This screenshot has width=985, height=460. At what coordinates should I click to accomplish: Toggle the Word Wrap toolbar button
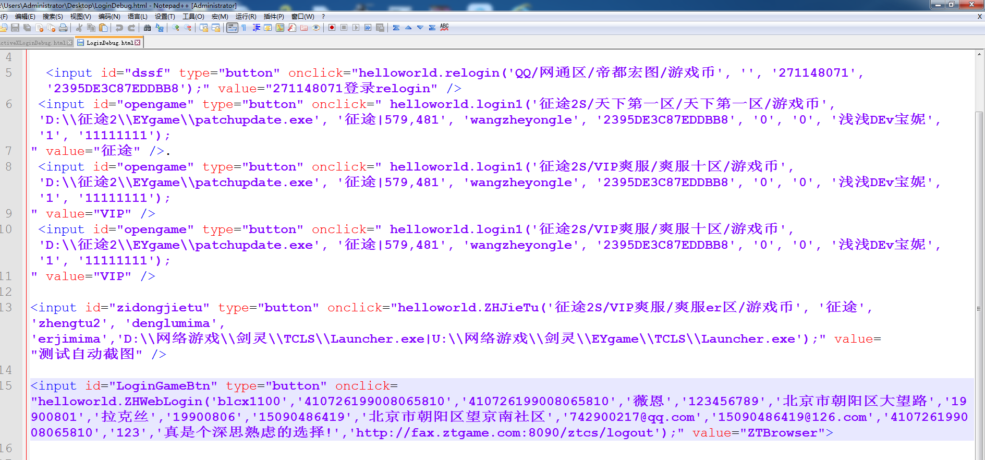[232, 28]
